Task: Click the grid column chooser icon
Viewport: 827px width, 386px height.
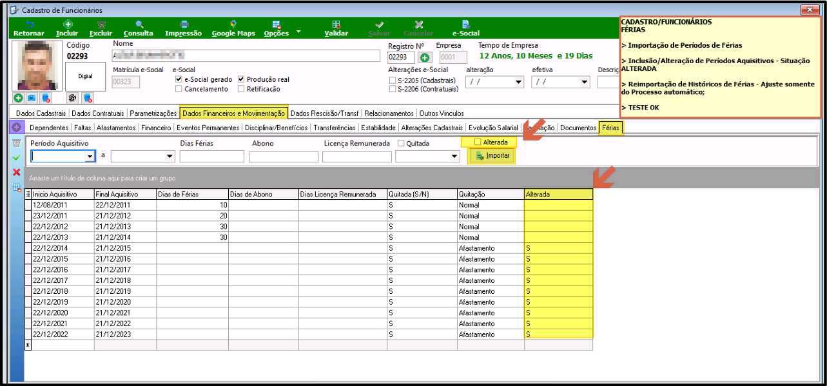Action: coord(28,194)
